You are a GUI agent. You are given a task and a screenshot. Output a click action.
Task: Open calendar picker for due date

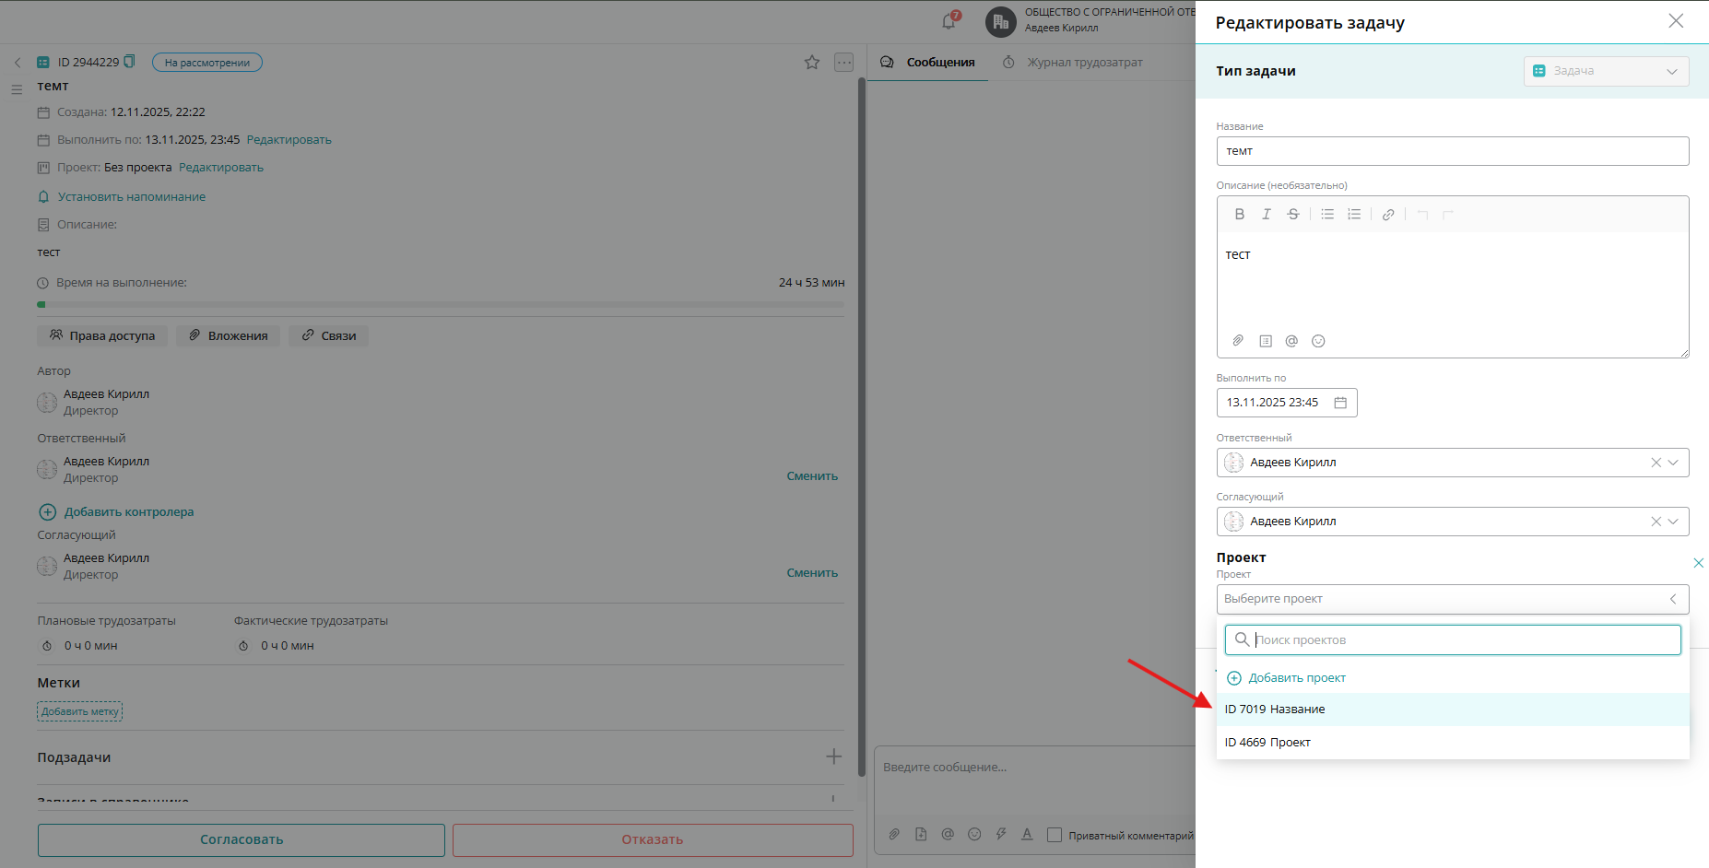[1340, 403]
